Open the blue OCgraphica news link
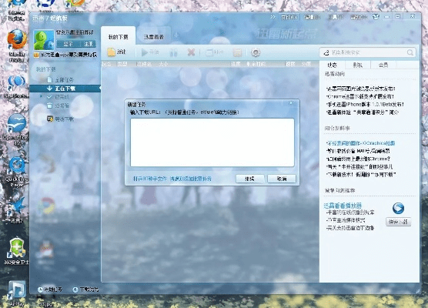 [360, 143]
